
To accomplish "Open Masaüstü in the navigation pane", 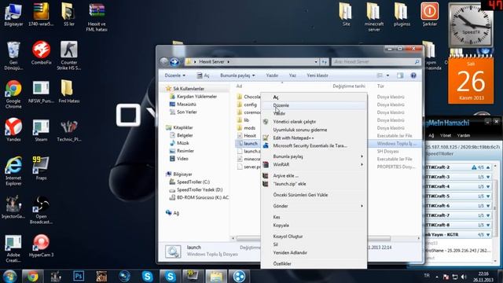I will [x=183, y=105].
